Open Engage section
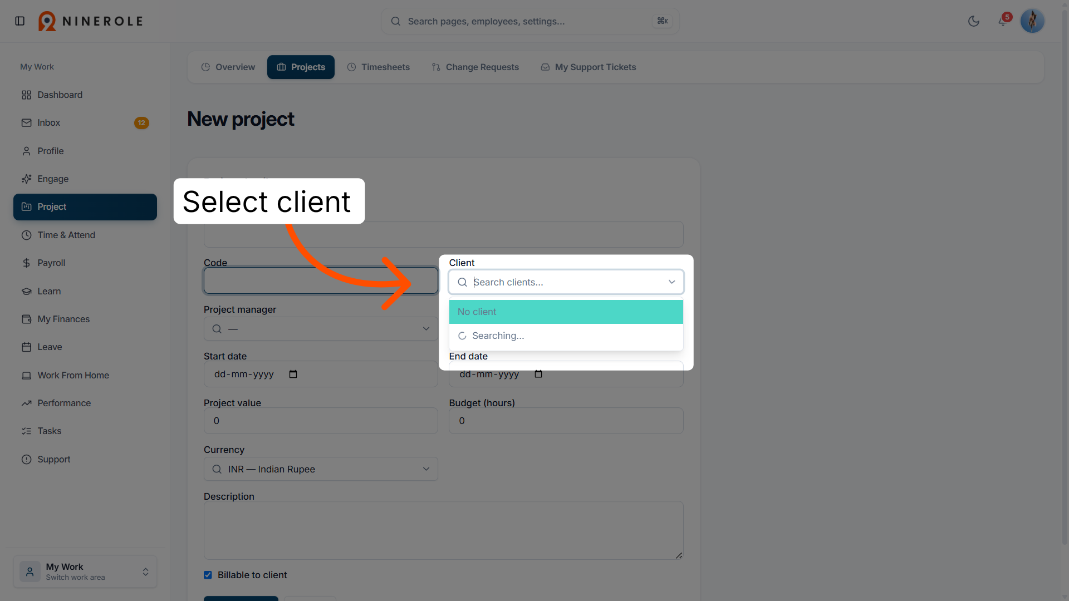The image size is (1069, 601). (85, 179)
